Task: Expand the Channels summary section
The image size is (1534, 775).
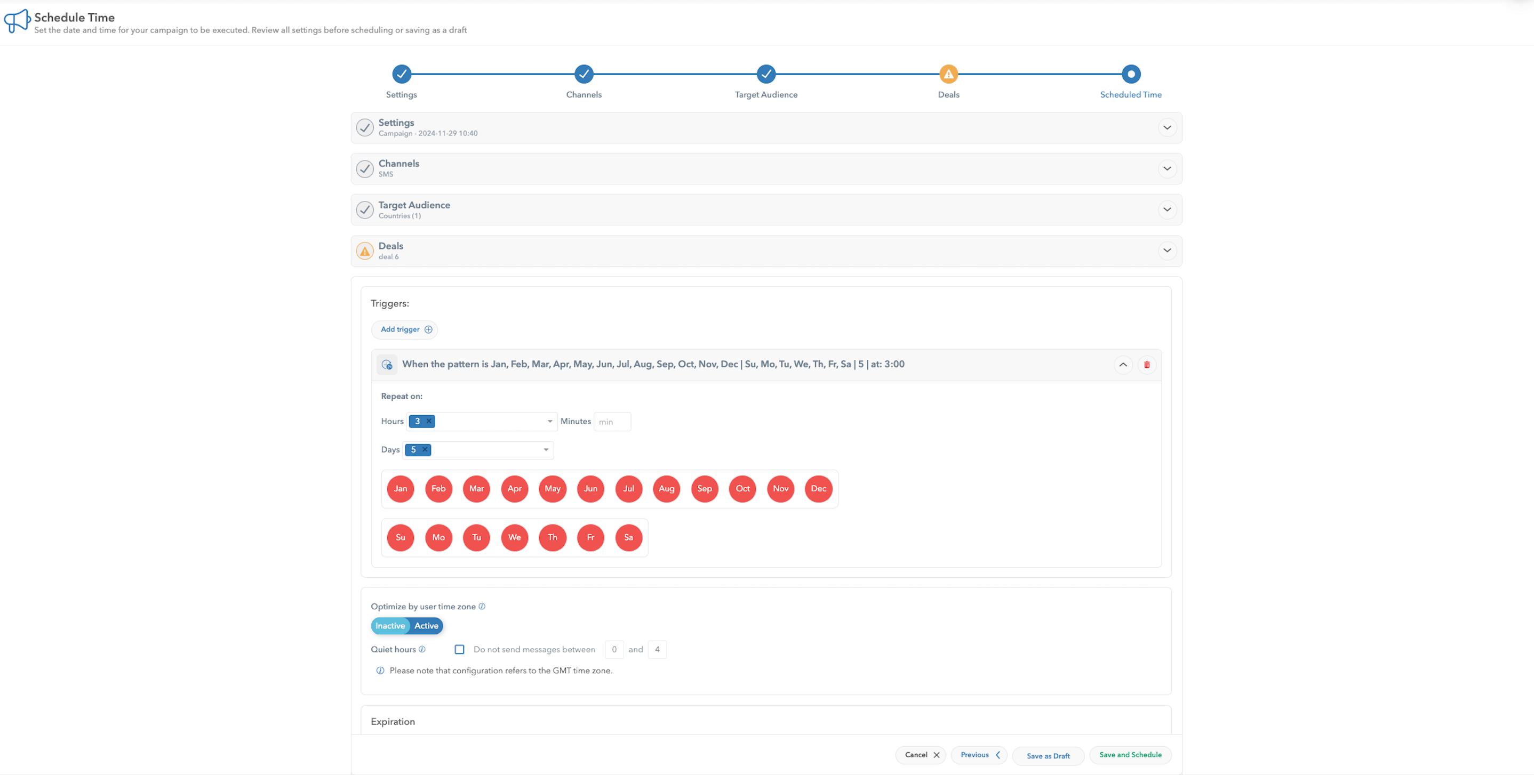Action: [1167, 168]
